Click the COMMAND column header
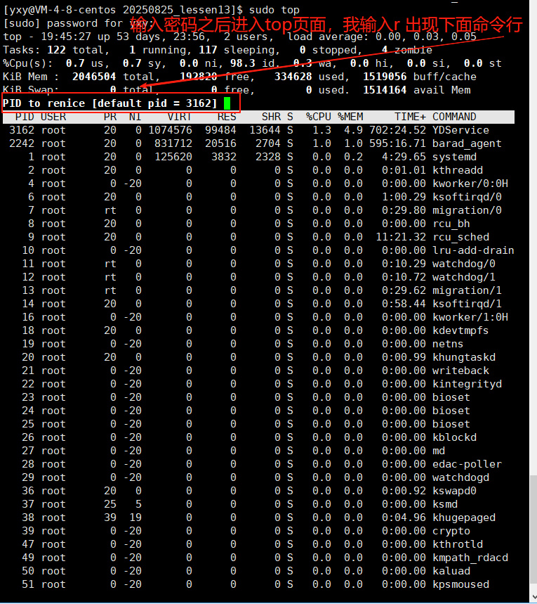The image size is (537, 604). click(454, 117)
